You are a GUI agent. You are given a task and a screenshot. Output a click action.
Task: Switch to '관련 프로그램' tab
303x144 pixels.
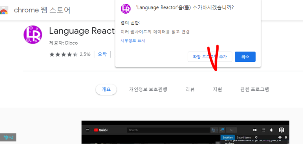(x=254, y=89)
